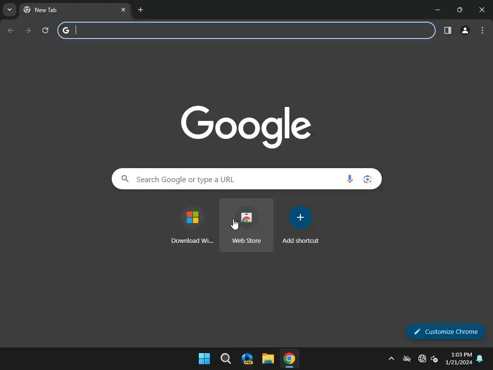Click the Google G icon in address bar
The image size is (493, 370).
(x=65, y=30)
